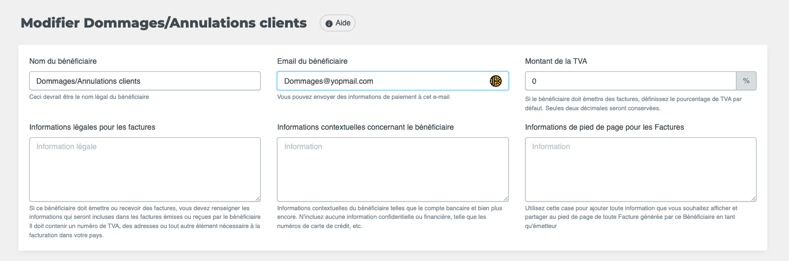Focus the contextual information text area
Viewport: 789px width, 261px height.
coord(392,169)
